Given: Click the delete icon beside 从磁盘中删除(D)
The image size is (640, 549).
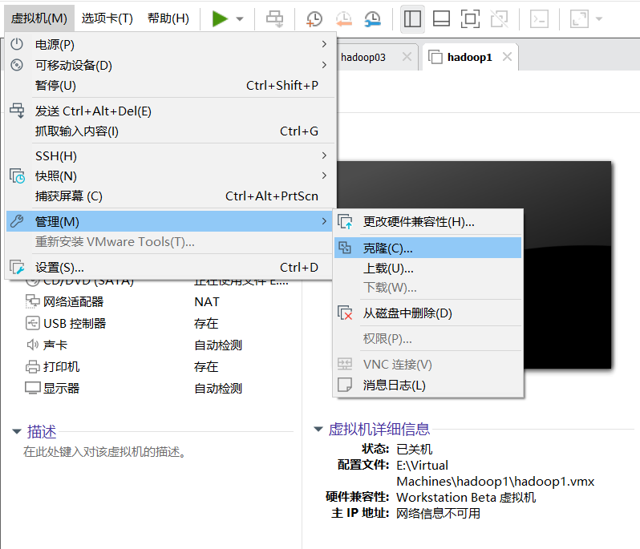Looking at the screenshot, I should (x=345, y=313).
